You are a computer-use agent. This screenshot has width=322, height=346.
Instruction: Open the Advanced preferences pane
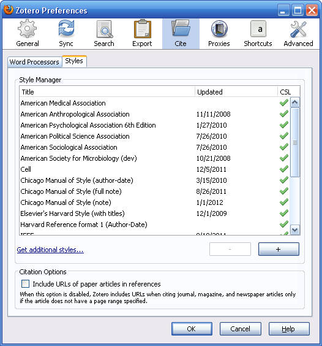click(x=298, y=34)
